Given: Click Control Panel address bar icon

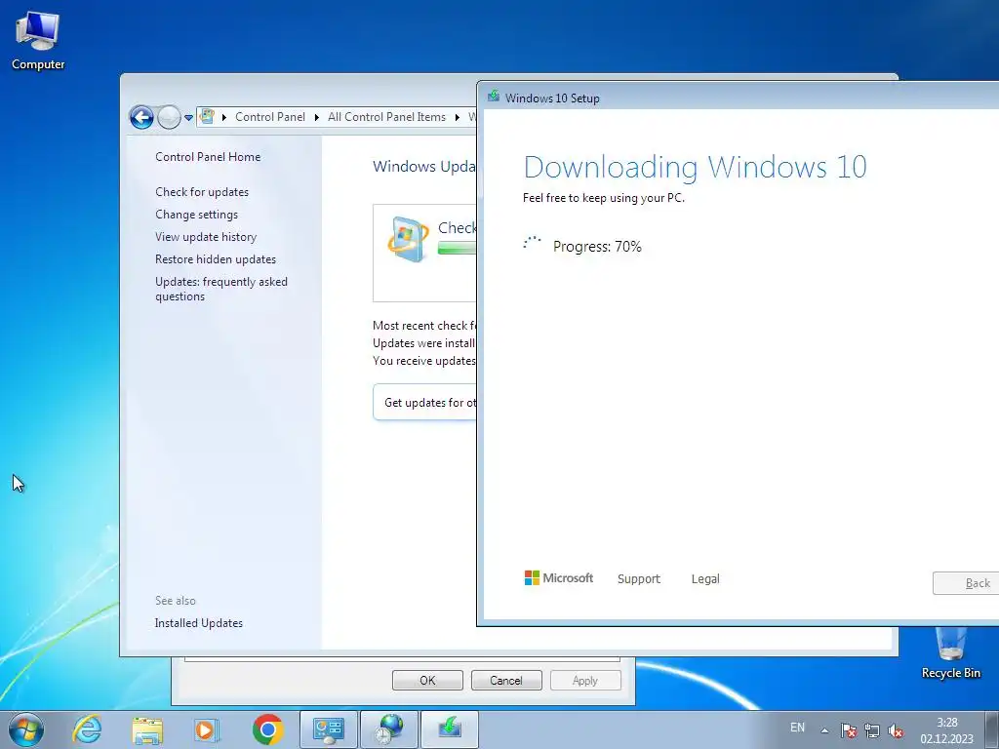Looking at the screenshot, I should pyautogui.click(x=207, y=117).
